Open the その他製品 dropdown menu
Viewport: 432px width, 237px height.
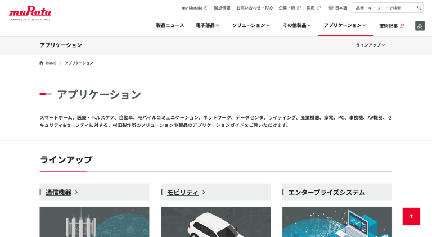coord(297,25)
